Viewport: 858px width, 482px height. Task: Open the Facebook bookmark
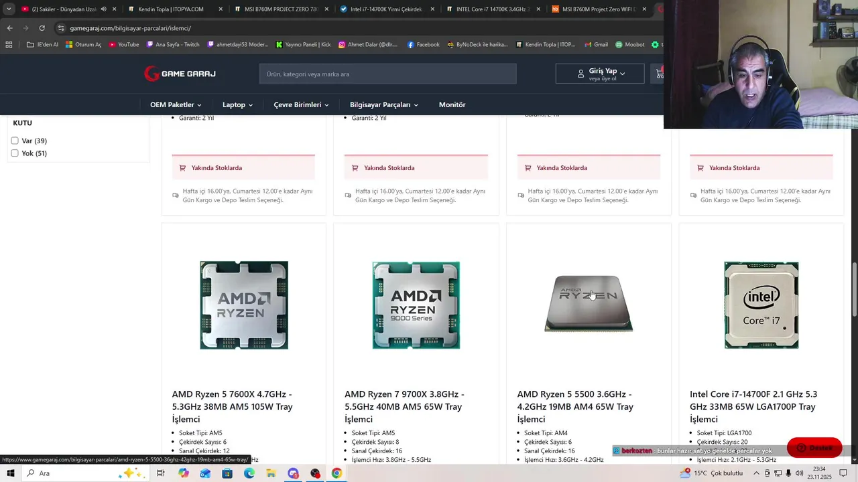pos(423,45)
